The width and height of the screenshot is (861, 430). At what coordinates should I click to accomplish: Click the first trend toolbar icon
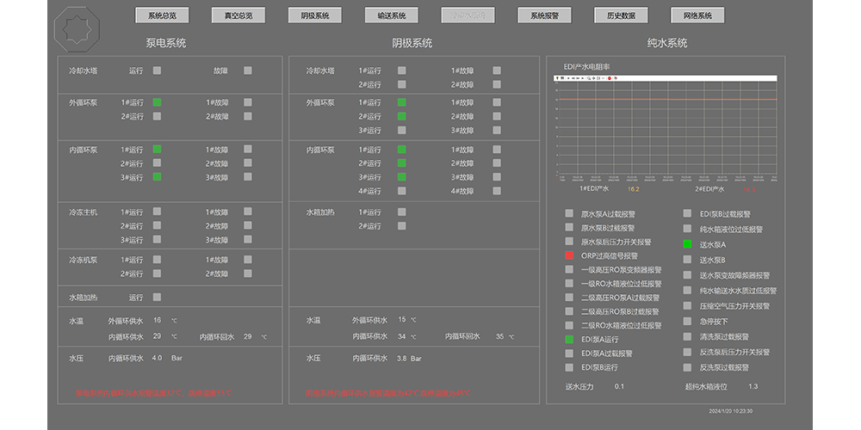[x=557, y=78]
